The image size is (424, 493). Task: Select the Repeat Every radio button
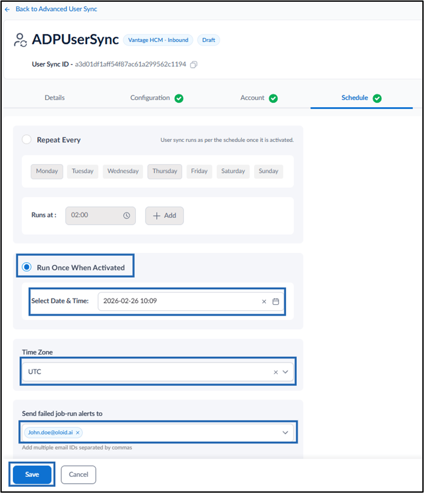(x=27, y=139)
